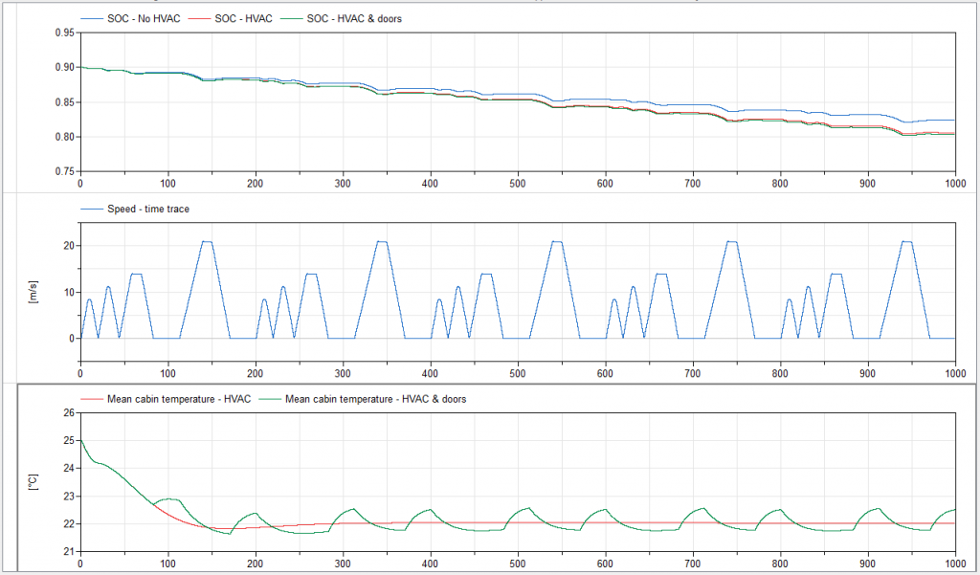Screen dimensions: 980x575
Task: Click the 20 tick on speed axis
Action: pyautogui.click(x=69, y=246)
